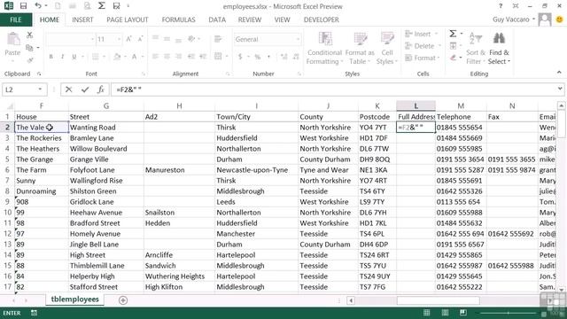Open the Font Color letter A
This screenshot has width=567, height=319.
[x=134, y=57]
